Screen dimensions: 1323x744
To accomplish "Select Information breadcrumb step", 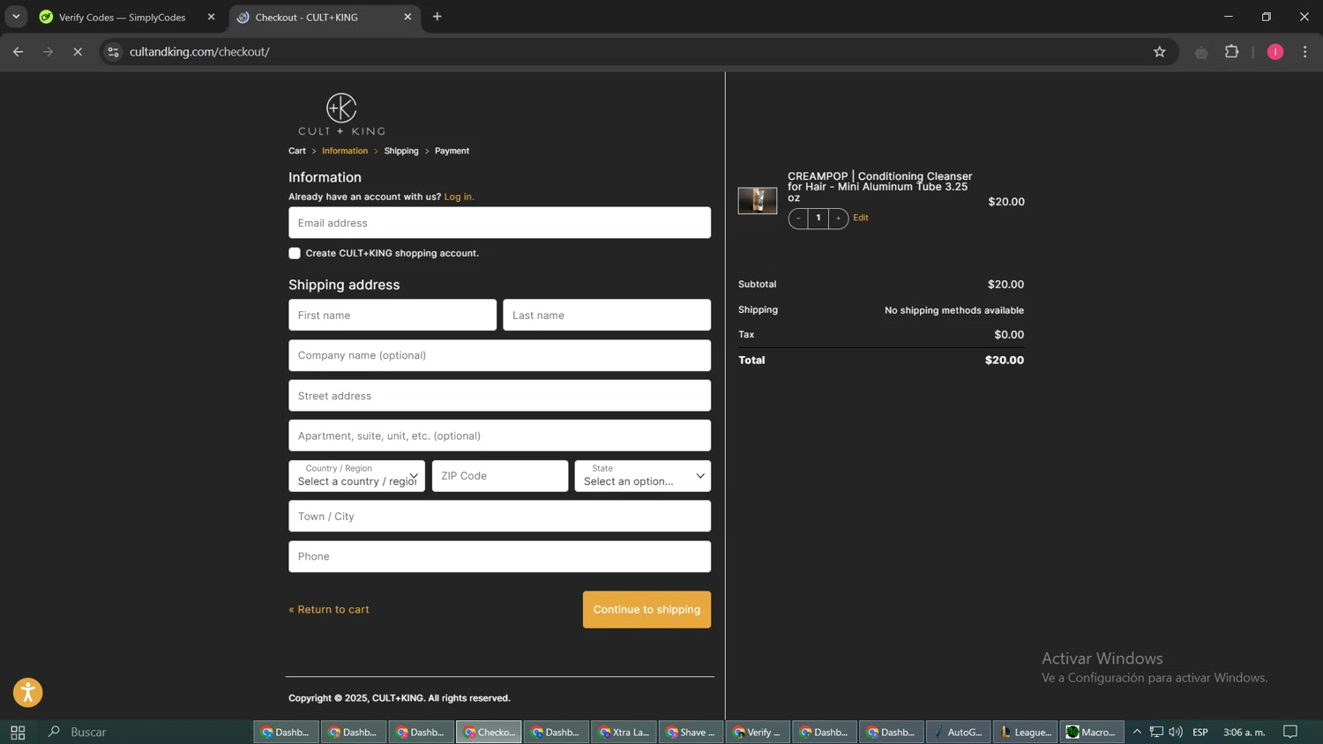I will tap(345, 151).
